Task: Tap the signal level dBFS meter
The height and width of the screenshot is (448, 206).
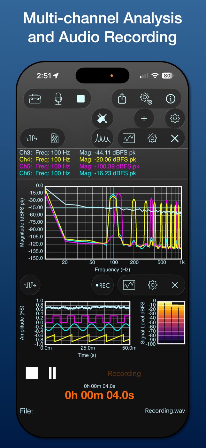Action: click(x=171, y=323)
